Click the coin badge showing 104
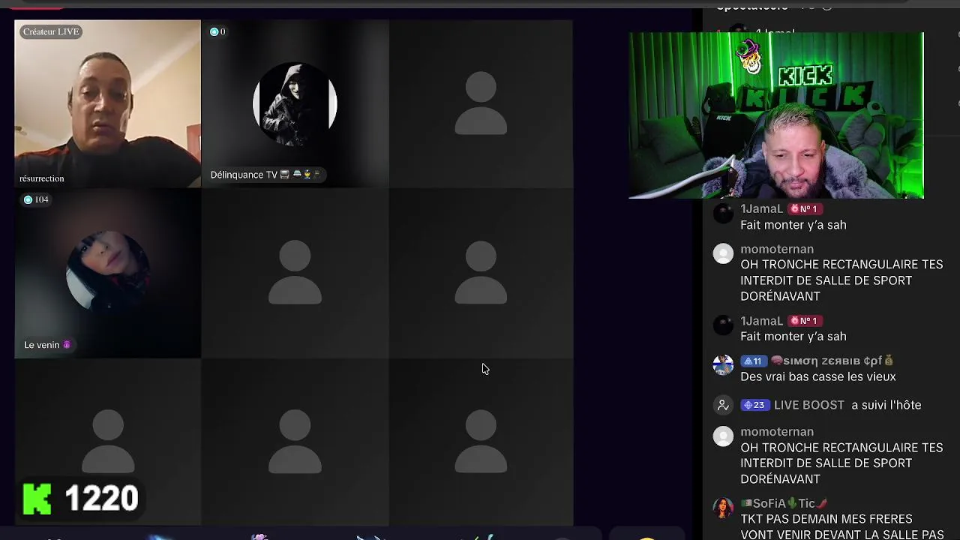 (36, 199)
